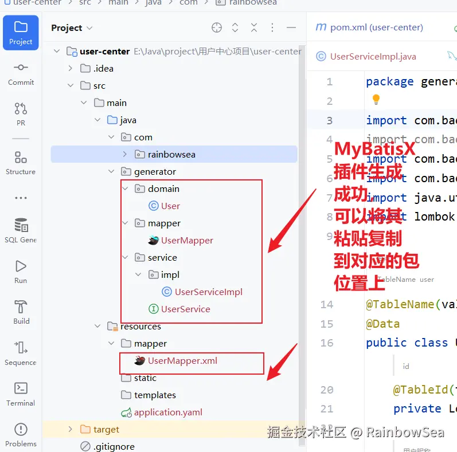Switch to pom.xml (user-center) tab

pyautogui.click(x=370, y=27)
